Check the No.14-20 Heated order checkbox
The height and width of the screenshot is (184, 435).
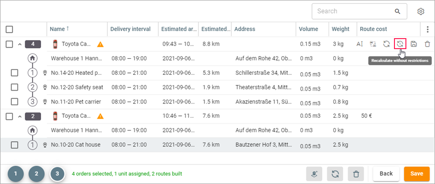[14, 73]
